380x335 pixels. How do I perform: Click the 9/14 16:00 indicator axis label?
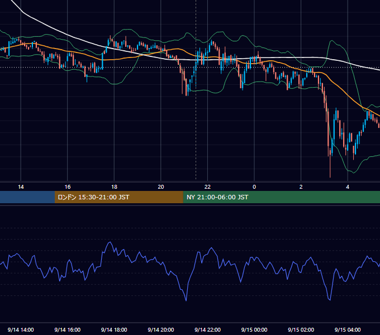(68, 329)
